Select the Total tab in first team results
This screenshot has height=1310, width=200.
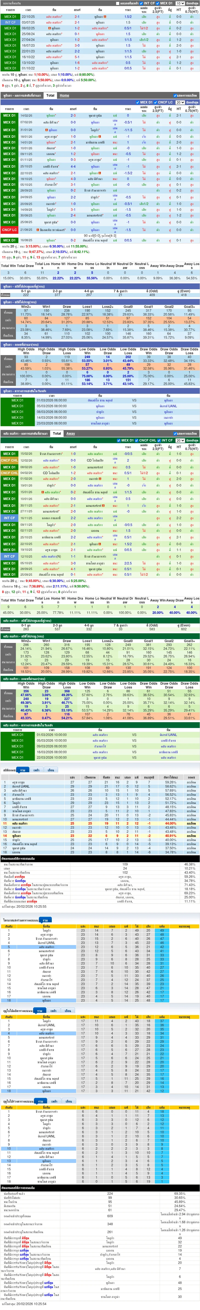(x=50, y=95)
